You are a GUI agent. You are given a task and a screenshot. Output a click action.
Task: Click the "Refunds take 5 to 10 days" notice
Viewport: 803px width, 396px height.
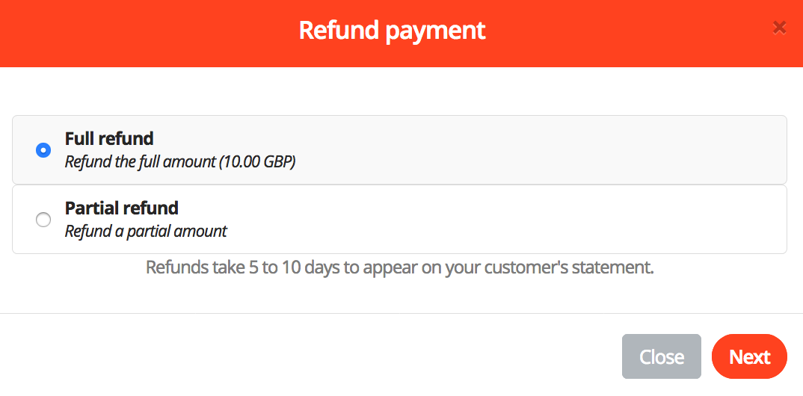[x=399, y=267]
